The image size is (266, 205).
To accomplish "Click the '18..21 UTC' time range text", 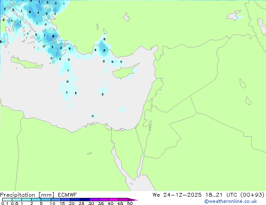I will 222,195.
